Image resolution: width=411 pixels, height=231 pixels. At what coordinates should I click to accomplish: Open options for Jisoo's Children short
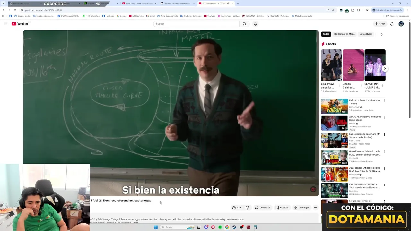pyautogui.click(x=361, y=85)
